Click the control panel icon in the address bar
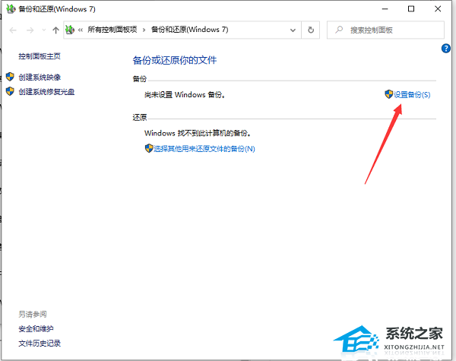 (71, 30)
